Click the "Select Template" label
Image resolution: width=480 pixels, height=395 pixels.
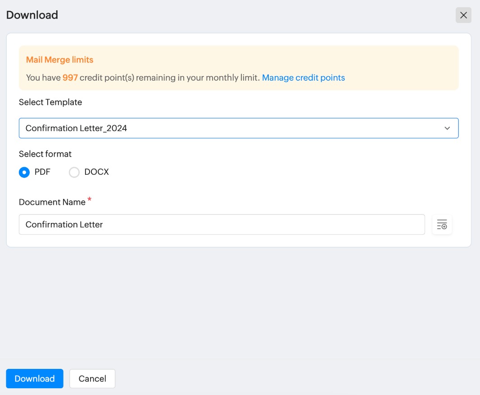point(50,102)
